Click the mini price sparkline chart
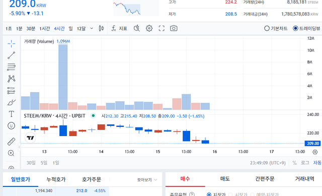The height and width of the screenshot is (196, 322). (x=136, y=9)
